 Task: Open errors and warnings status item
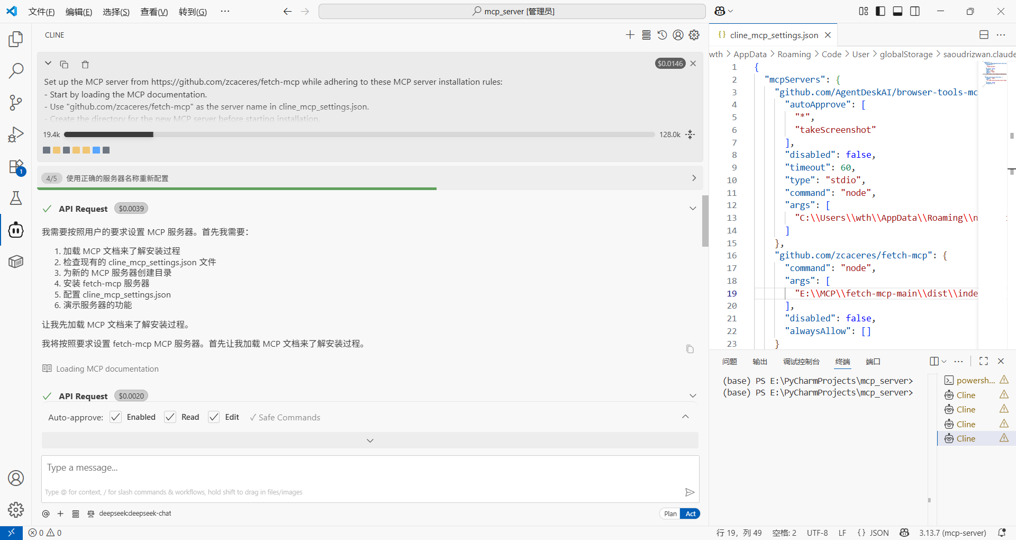[45, 533]
